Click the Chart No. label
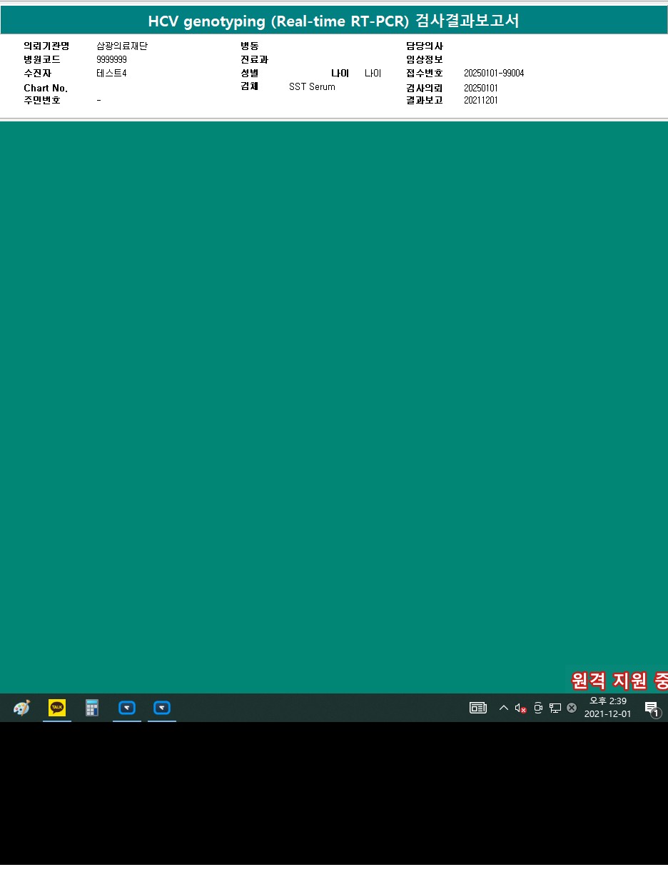The height and width of the screenshot is (882, 668). tap(46, 88)
